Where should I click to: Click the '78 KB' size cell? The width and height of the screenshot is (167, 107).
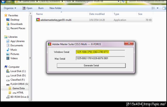pos(148,20)
